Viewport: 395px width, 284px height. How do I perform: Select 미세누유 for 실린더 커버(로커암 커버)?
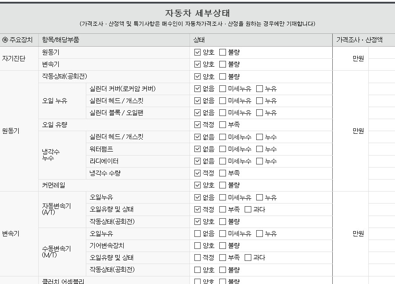pyautogui.click(x=223, y=89)
